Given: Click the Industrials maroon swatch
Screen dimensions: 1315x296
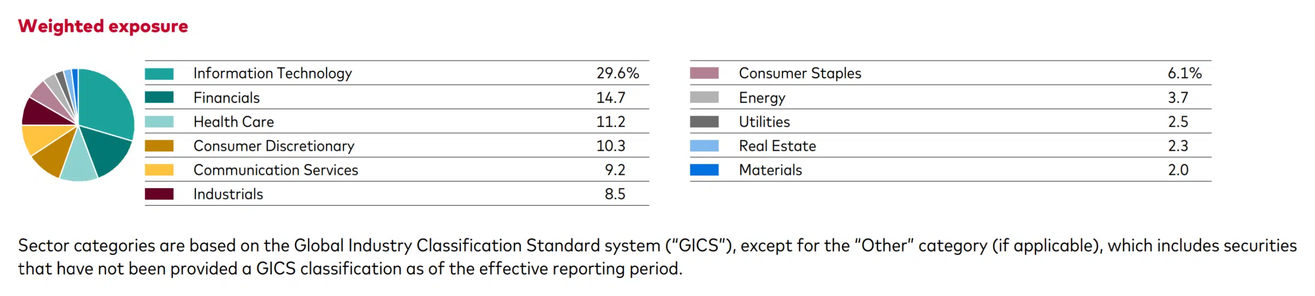Looking at the screenshot, I should click(159, 194).
